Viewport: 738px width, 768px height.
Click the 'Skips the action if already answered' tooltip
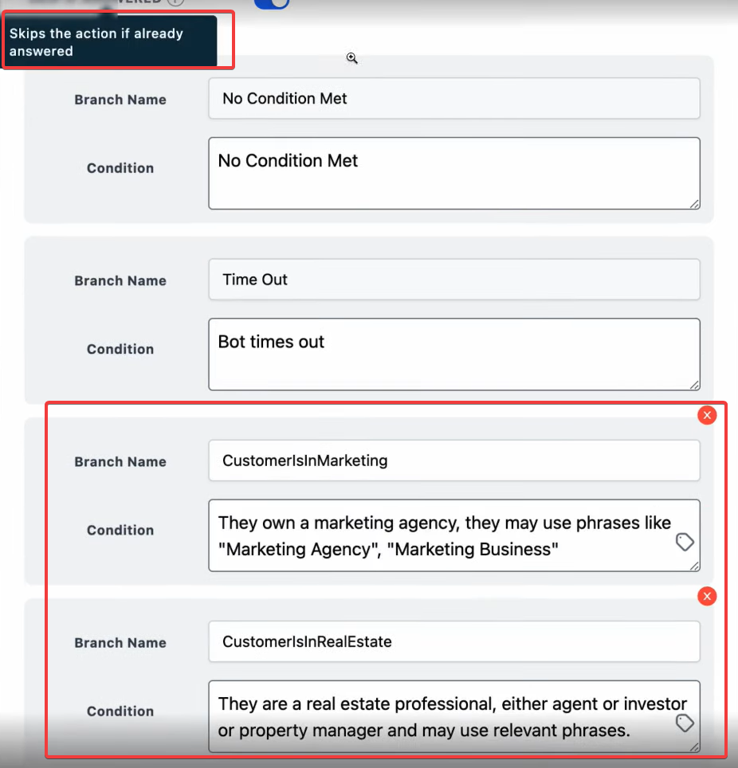tap(108, 42)
